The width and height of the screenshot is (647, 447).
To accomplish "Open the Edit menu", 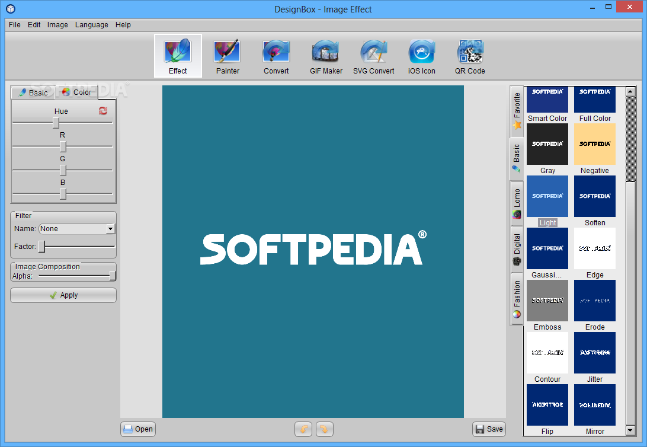I will click(x=34, y=25).
